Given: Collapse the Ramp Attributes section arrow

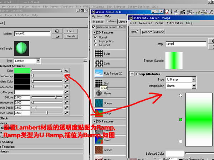Looking at the screenshot, I should (x=132, y=74).
